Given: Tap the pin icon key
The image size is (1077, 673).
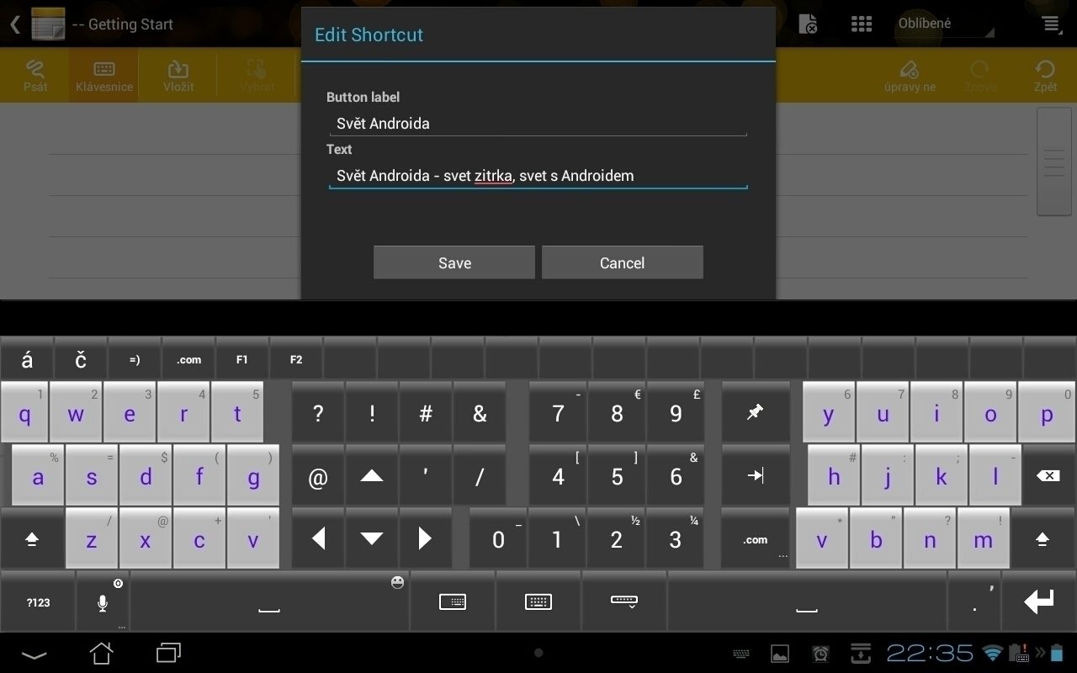Looking at the screenshot, I should [756, 412].
